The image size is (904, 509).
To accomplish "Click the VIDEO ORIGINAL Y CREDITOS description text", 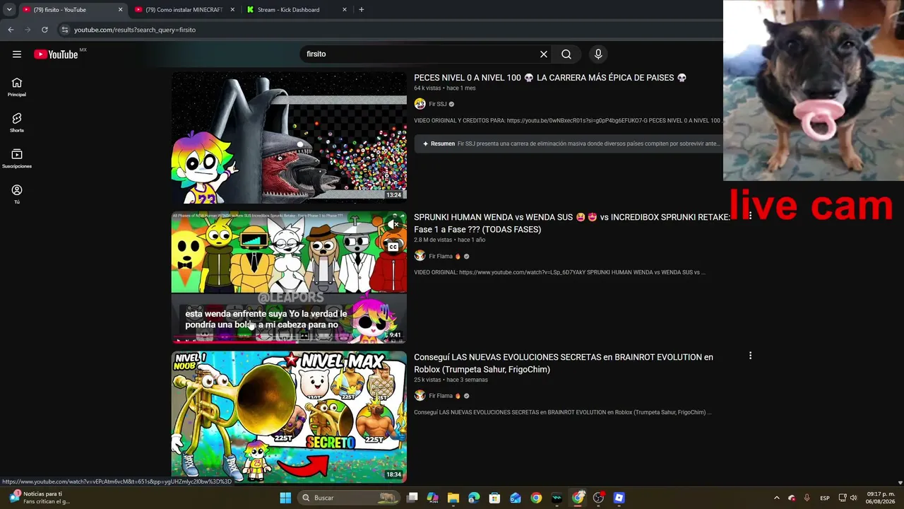I will [567, 121].
